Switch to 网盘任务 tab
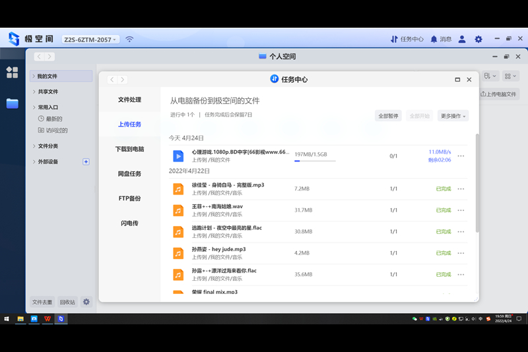The image size is (528, 352). coord(129,174)
